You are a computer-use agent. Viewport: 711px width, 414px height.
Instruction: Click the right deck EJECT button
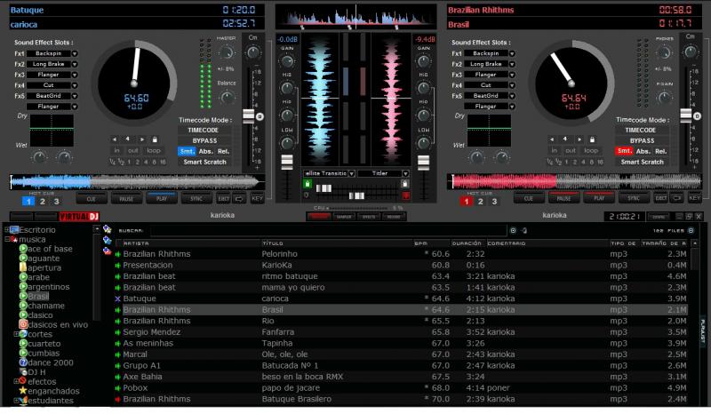pyautogui.click(x=661, y=198)
